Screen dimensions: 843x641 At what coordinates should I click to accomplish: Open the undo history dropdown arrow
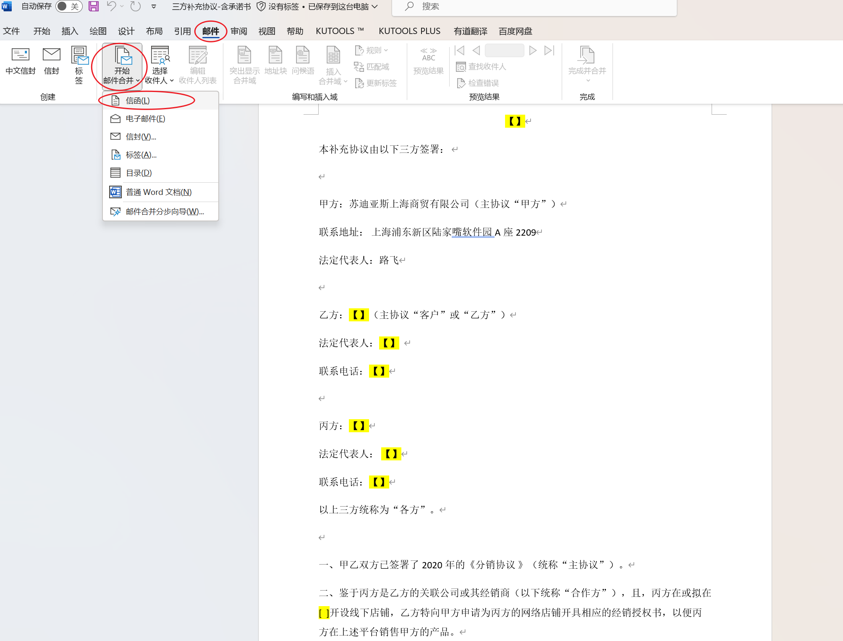click(x=122, y=6)
